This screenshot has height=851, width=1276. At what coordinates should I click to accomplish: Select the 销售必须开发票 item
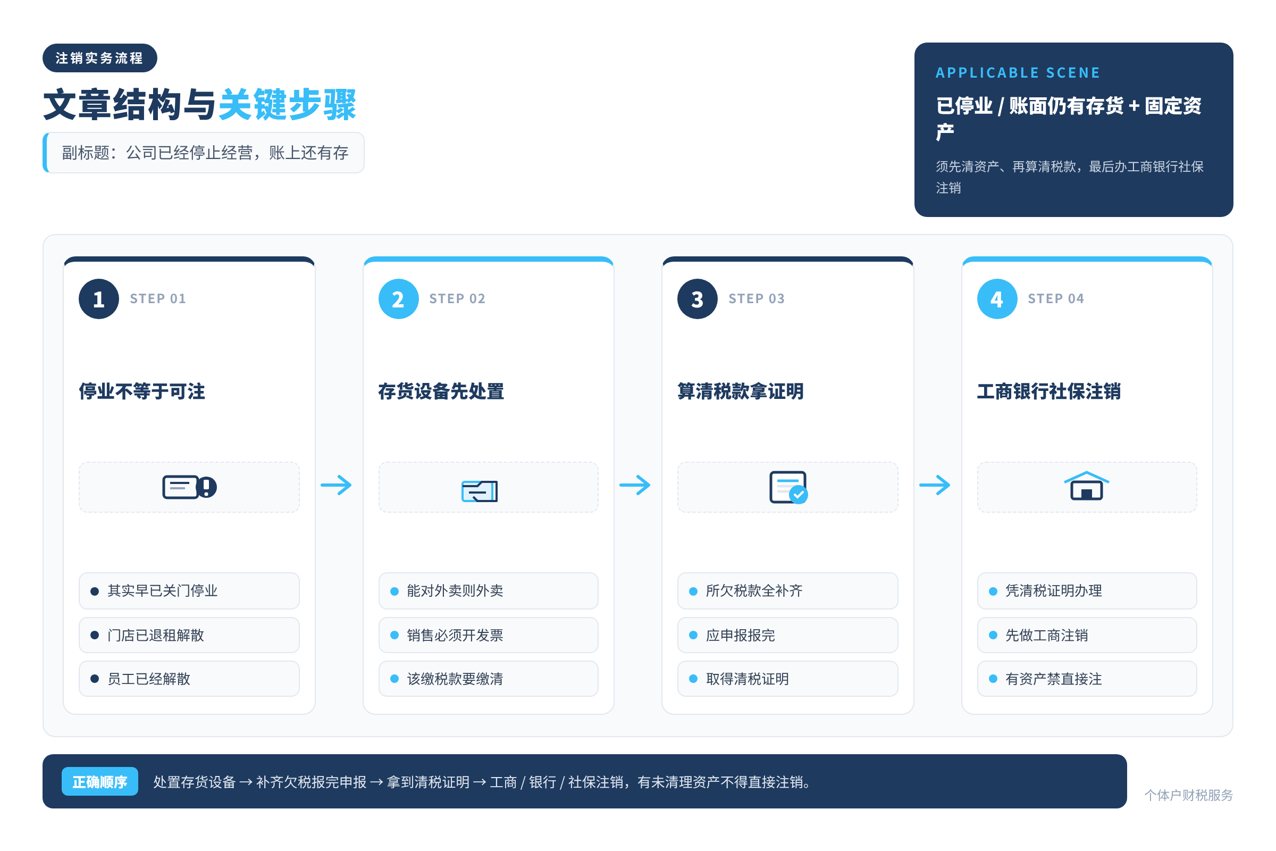[488, 635]
